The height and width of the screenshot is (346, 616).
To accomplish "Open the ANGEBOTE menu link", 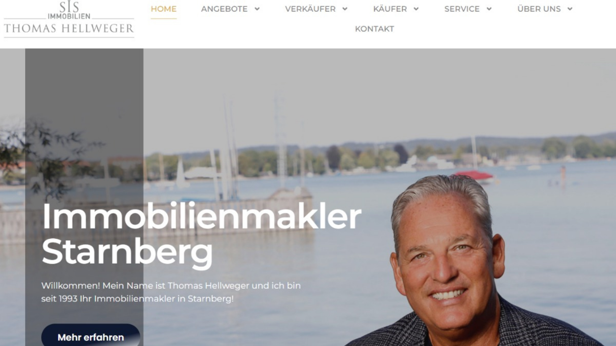I will [x=224, y=9].
